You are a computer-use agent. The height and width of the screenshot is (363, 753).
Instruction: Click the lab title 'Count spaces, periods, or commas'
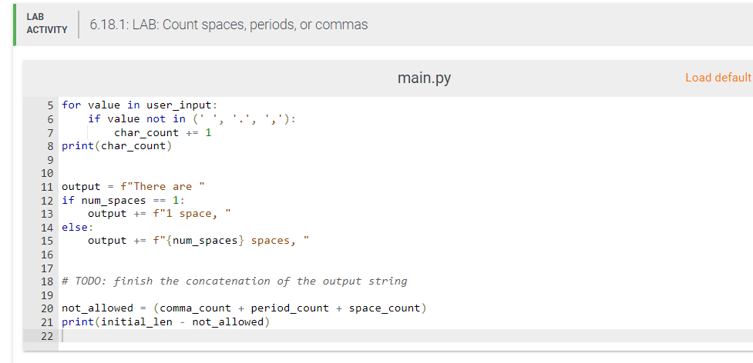coord(229,25)
